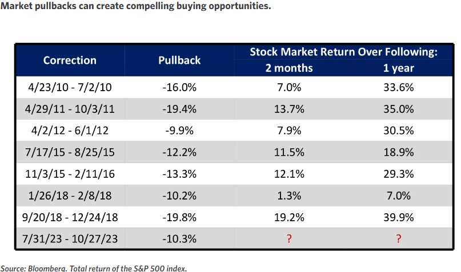This screenshot has height=272, width=461.
Task: Click the Correction column header
Action: 70,60
